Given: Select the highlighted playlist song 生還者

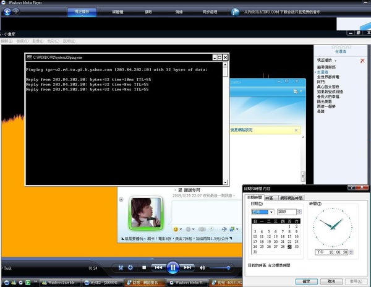Looking at the screenshot, I should tap(322, 72).
